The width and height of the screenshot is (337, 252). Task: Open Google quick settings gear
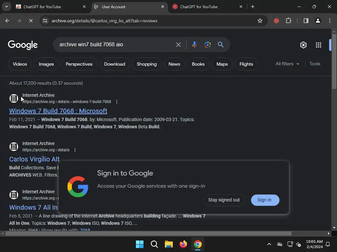point(303,45)
